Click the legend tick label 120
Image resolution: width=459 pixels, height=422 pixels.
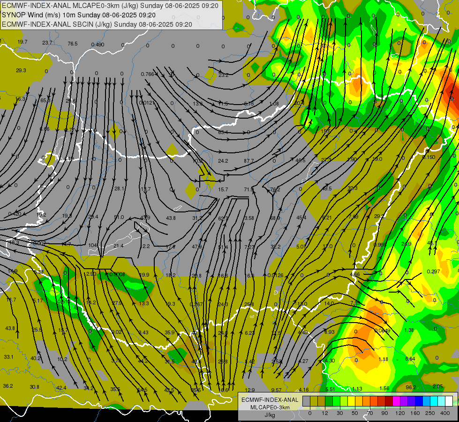[x=400, y=413]
